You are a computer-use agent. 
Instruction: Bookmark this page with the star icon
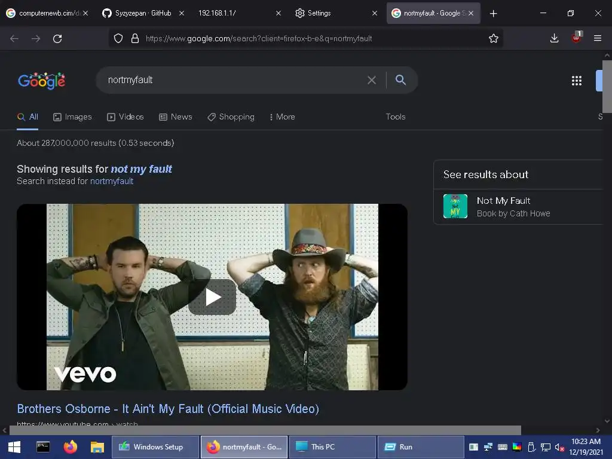pyautogui.click(x=493, y=38)
